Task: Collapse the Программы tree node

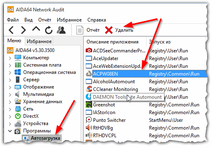Action: point(10,131)
